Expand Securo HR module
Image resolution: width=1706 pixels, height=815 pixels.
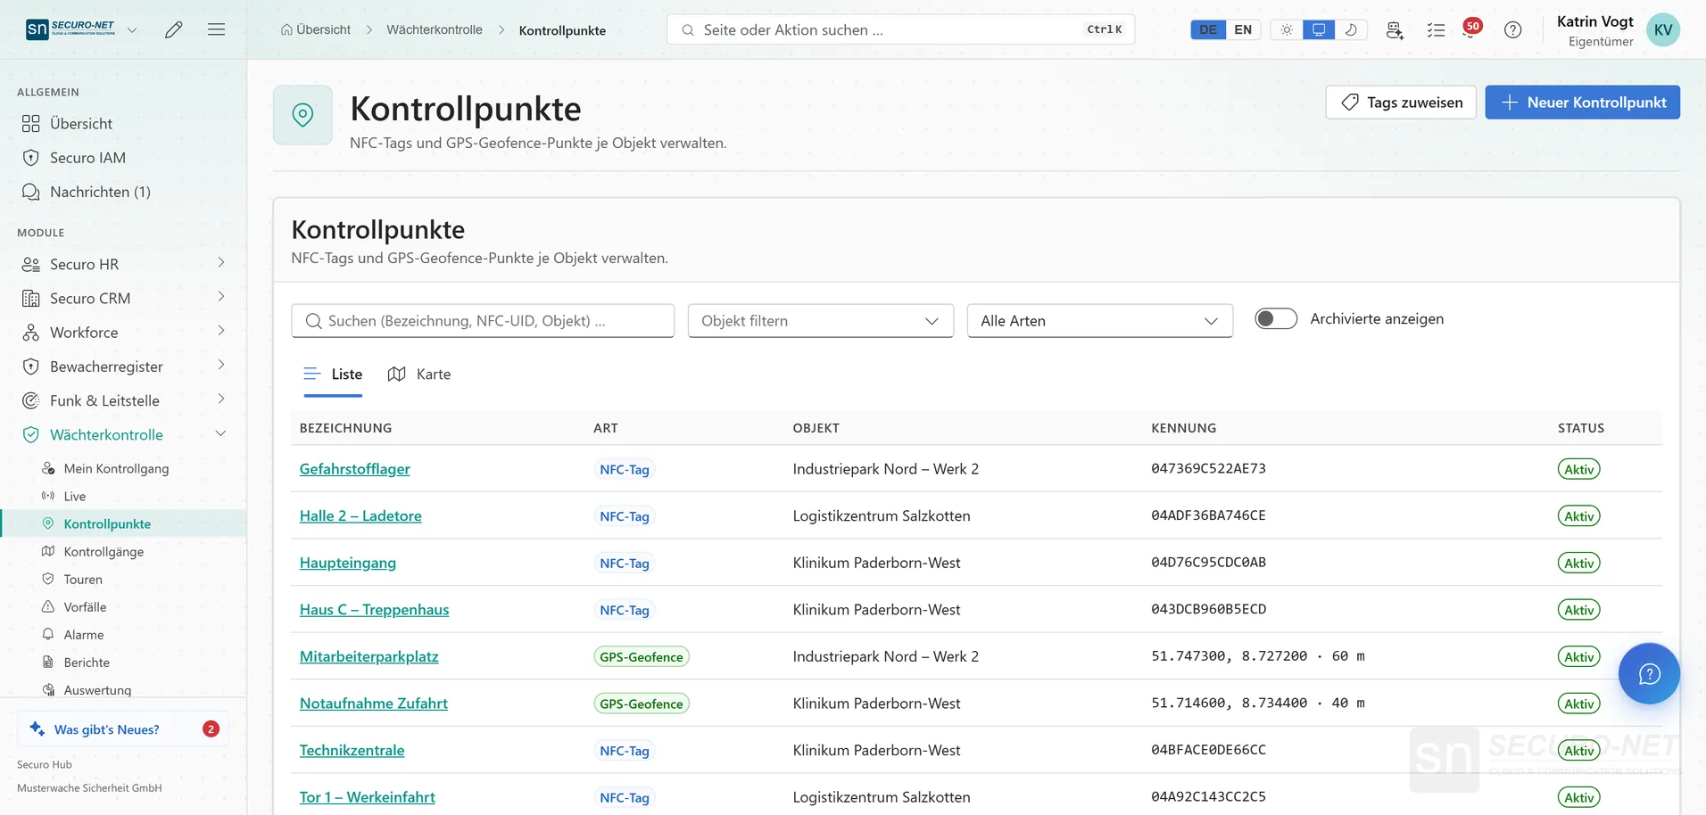click(x=123, y=264)
